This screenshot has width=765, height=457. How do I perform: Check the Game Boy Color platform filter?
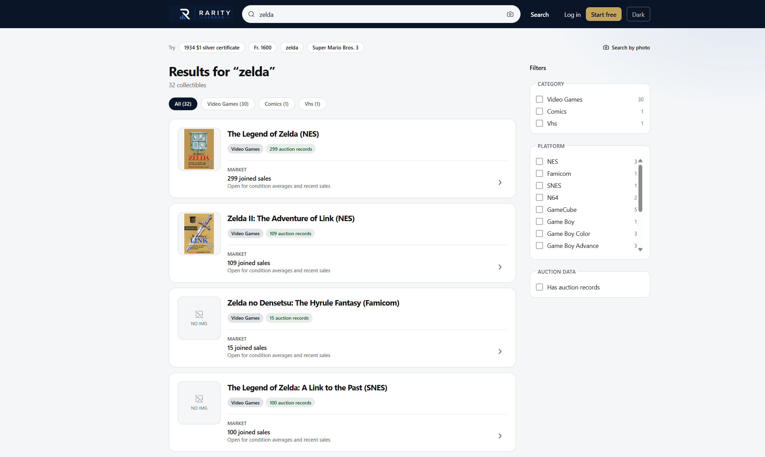pos(539,233)
